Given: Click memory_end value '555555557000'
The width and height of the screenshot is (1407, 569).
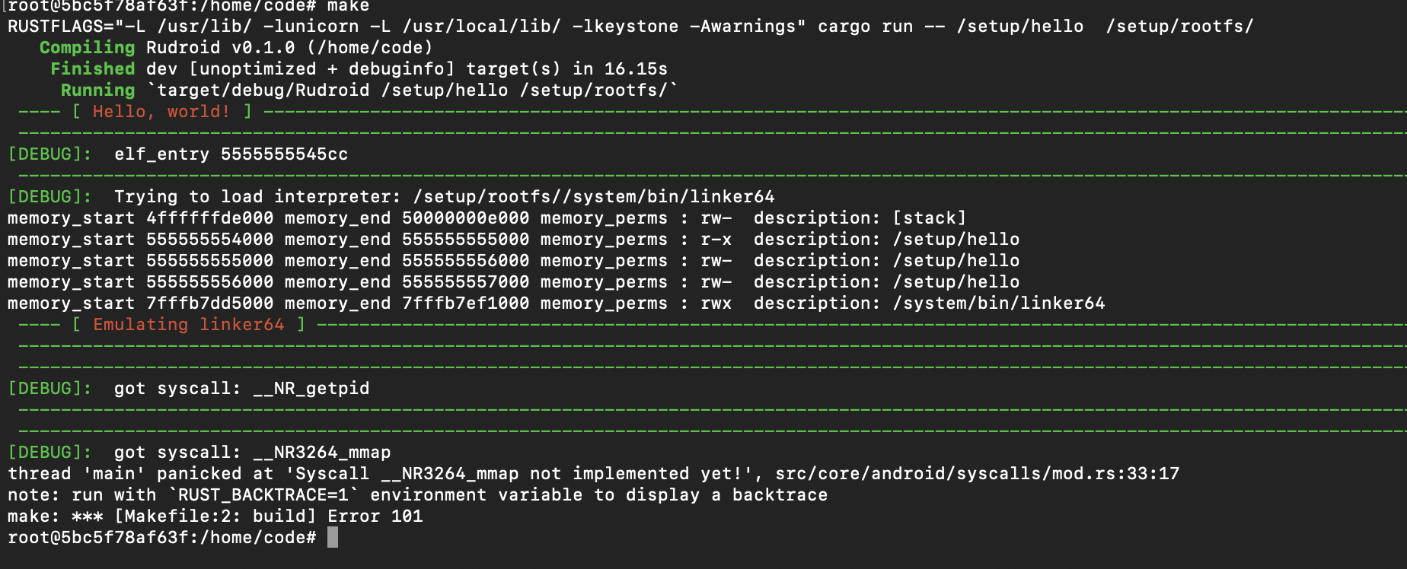Looking at the screenshot, I should coord(466,281).
